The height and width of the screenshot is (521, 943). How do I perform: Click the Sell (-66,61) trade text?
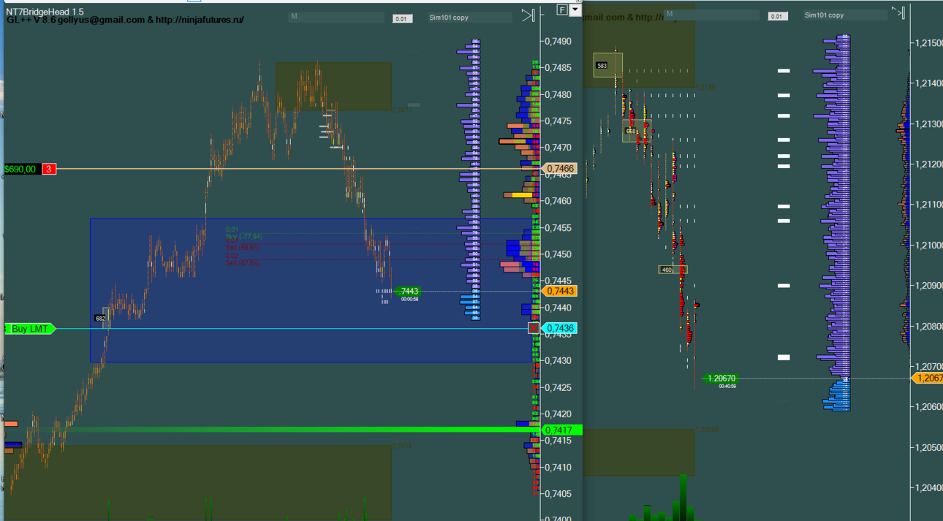[243, 248]
